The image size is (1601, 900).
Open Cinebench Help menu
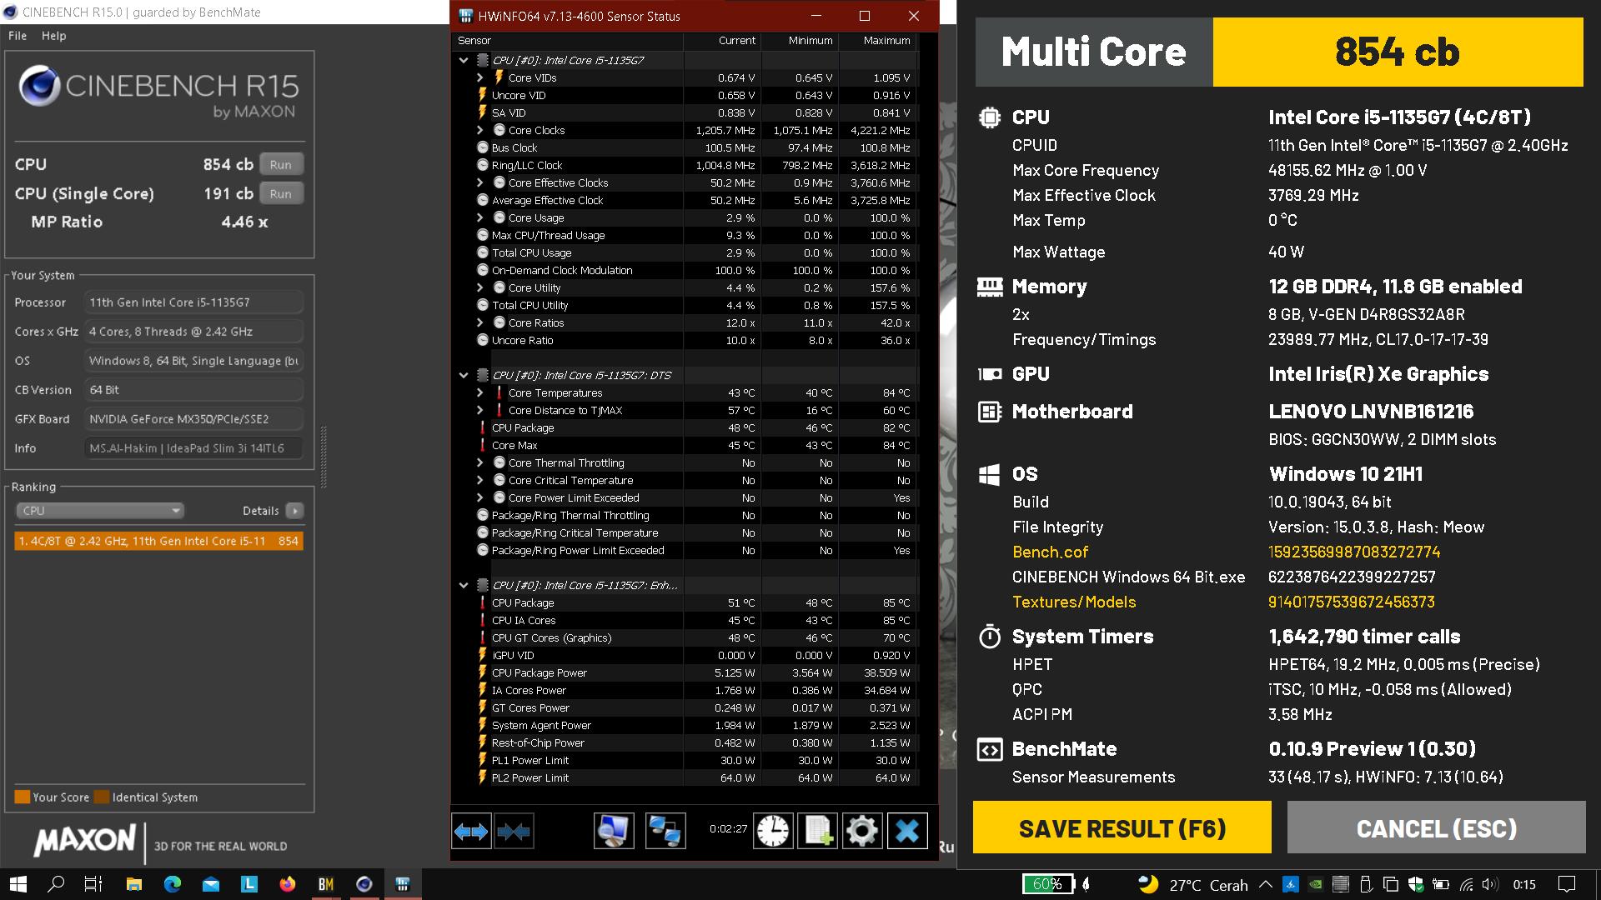(x=53, y=36)
